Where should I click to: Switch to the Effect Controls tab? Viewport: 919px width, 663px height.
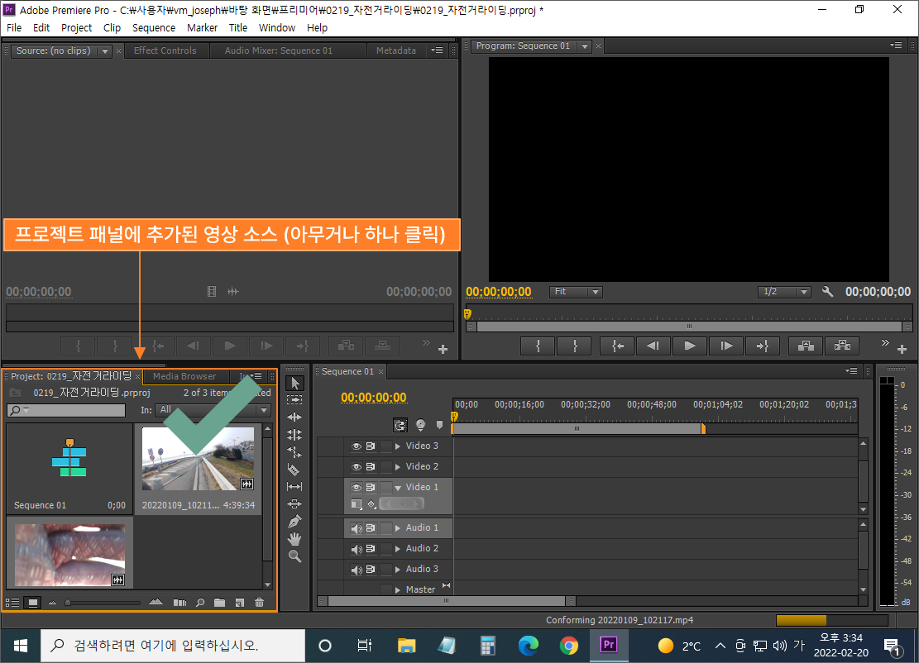[x=165, y=50]
